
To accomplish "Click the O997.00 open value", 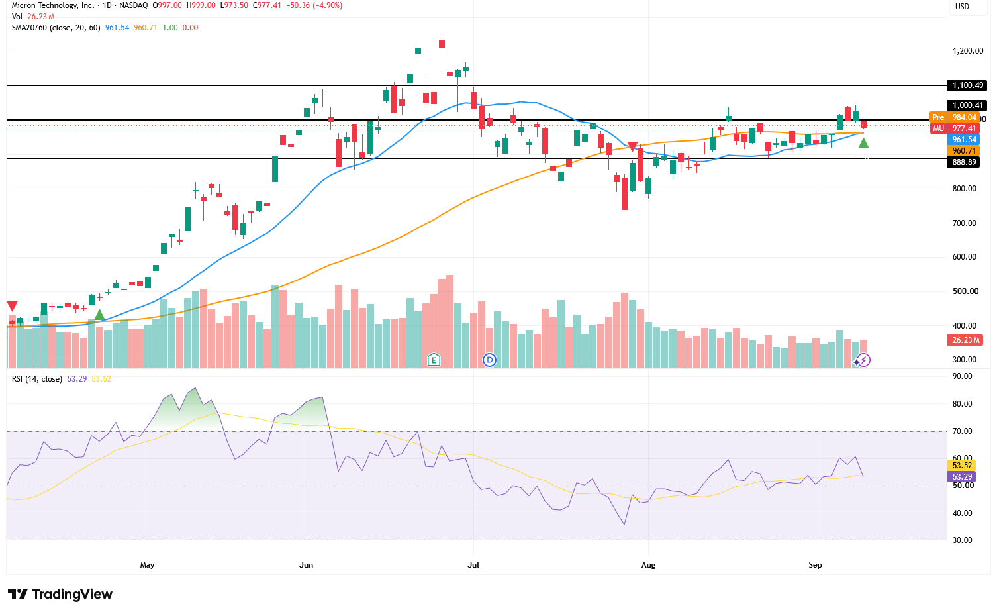I will pos(167,5).
